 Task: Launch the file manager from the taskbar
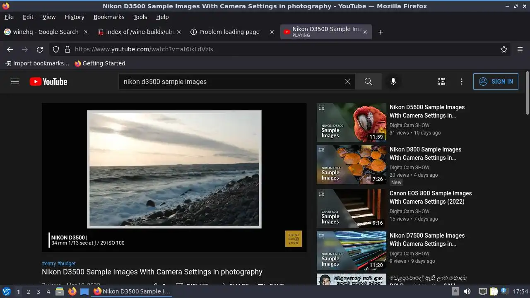click(x=60, y=291)
